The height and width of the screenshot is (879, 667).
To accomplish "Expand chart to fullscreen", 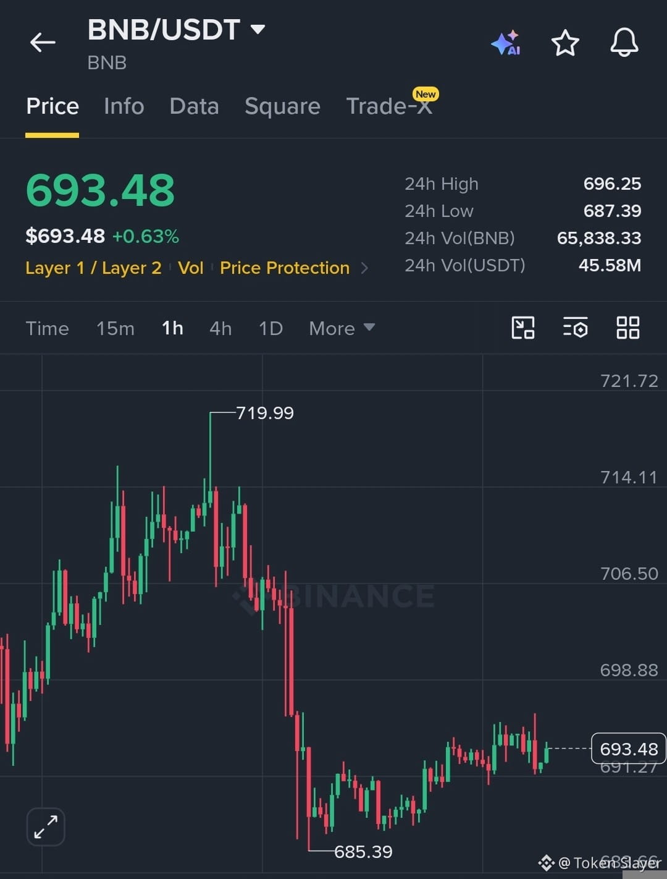I will coord(46,826).
